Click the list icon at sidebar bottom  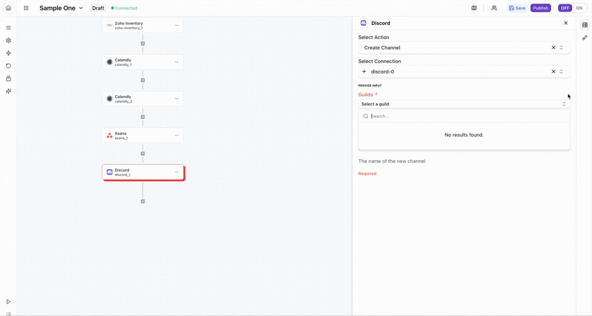pos(8,314)
